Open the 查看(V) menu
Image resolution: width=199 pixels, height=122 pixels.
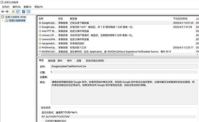pos(27,7)
